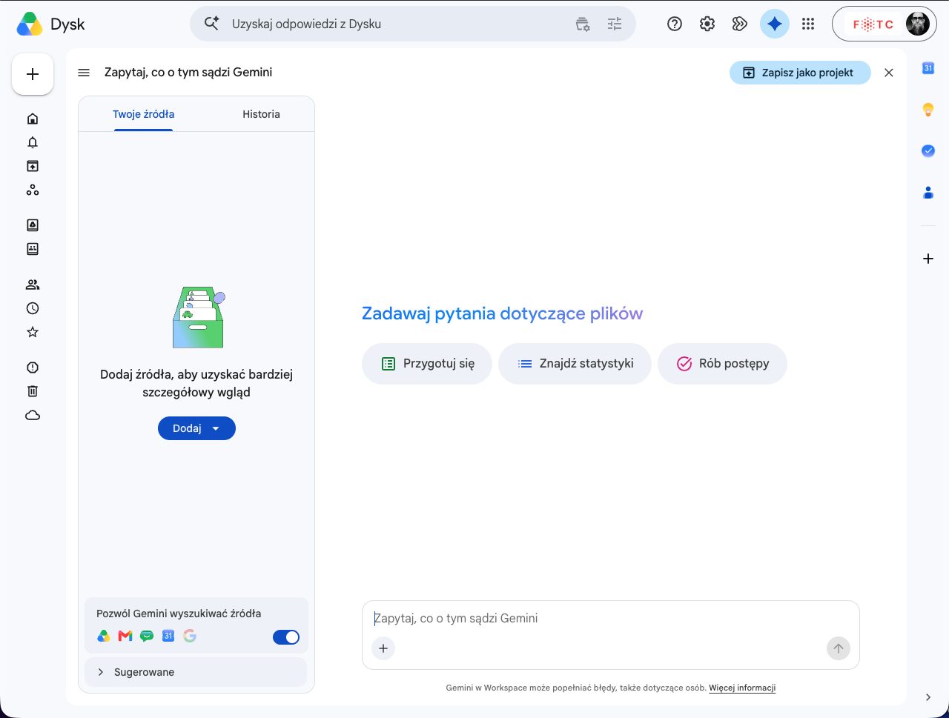
Task: Open Google Calendar in the side panel
Action: pos(928,68)
